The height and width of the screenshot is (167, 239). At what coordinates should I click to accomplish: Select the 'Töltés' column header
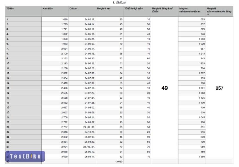23,11
